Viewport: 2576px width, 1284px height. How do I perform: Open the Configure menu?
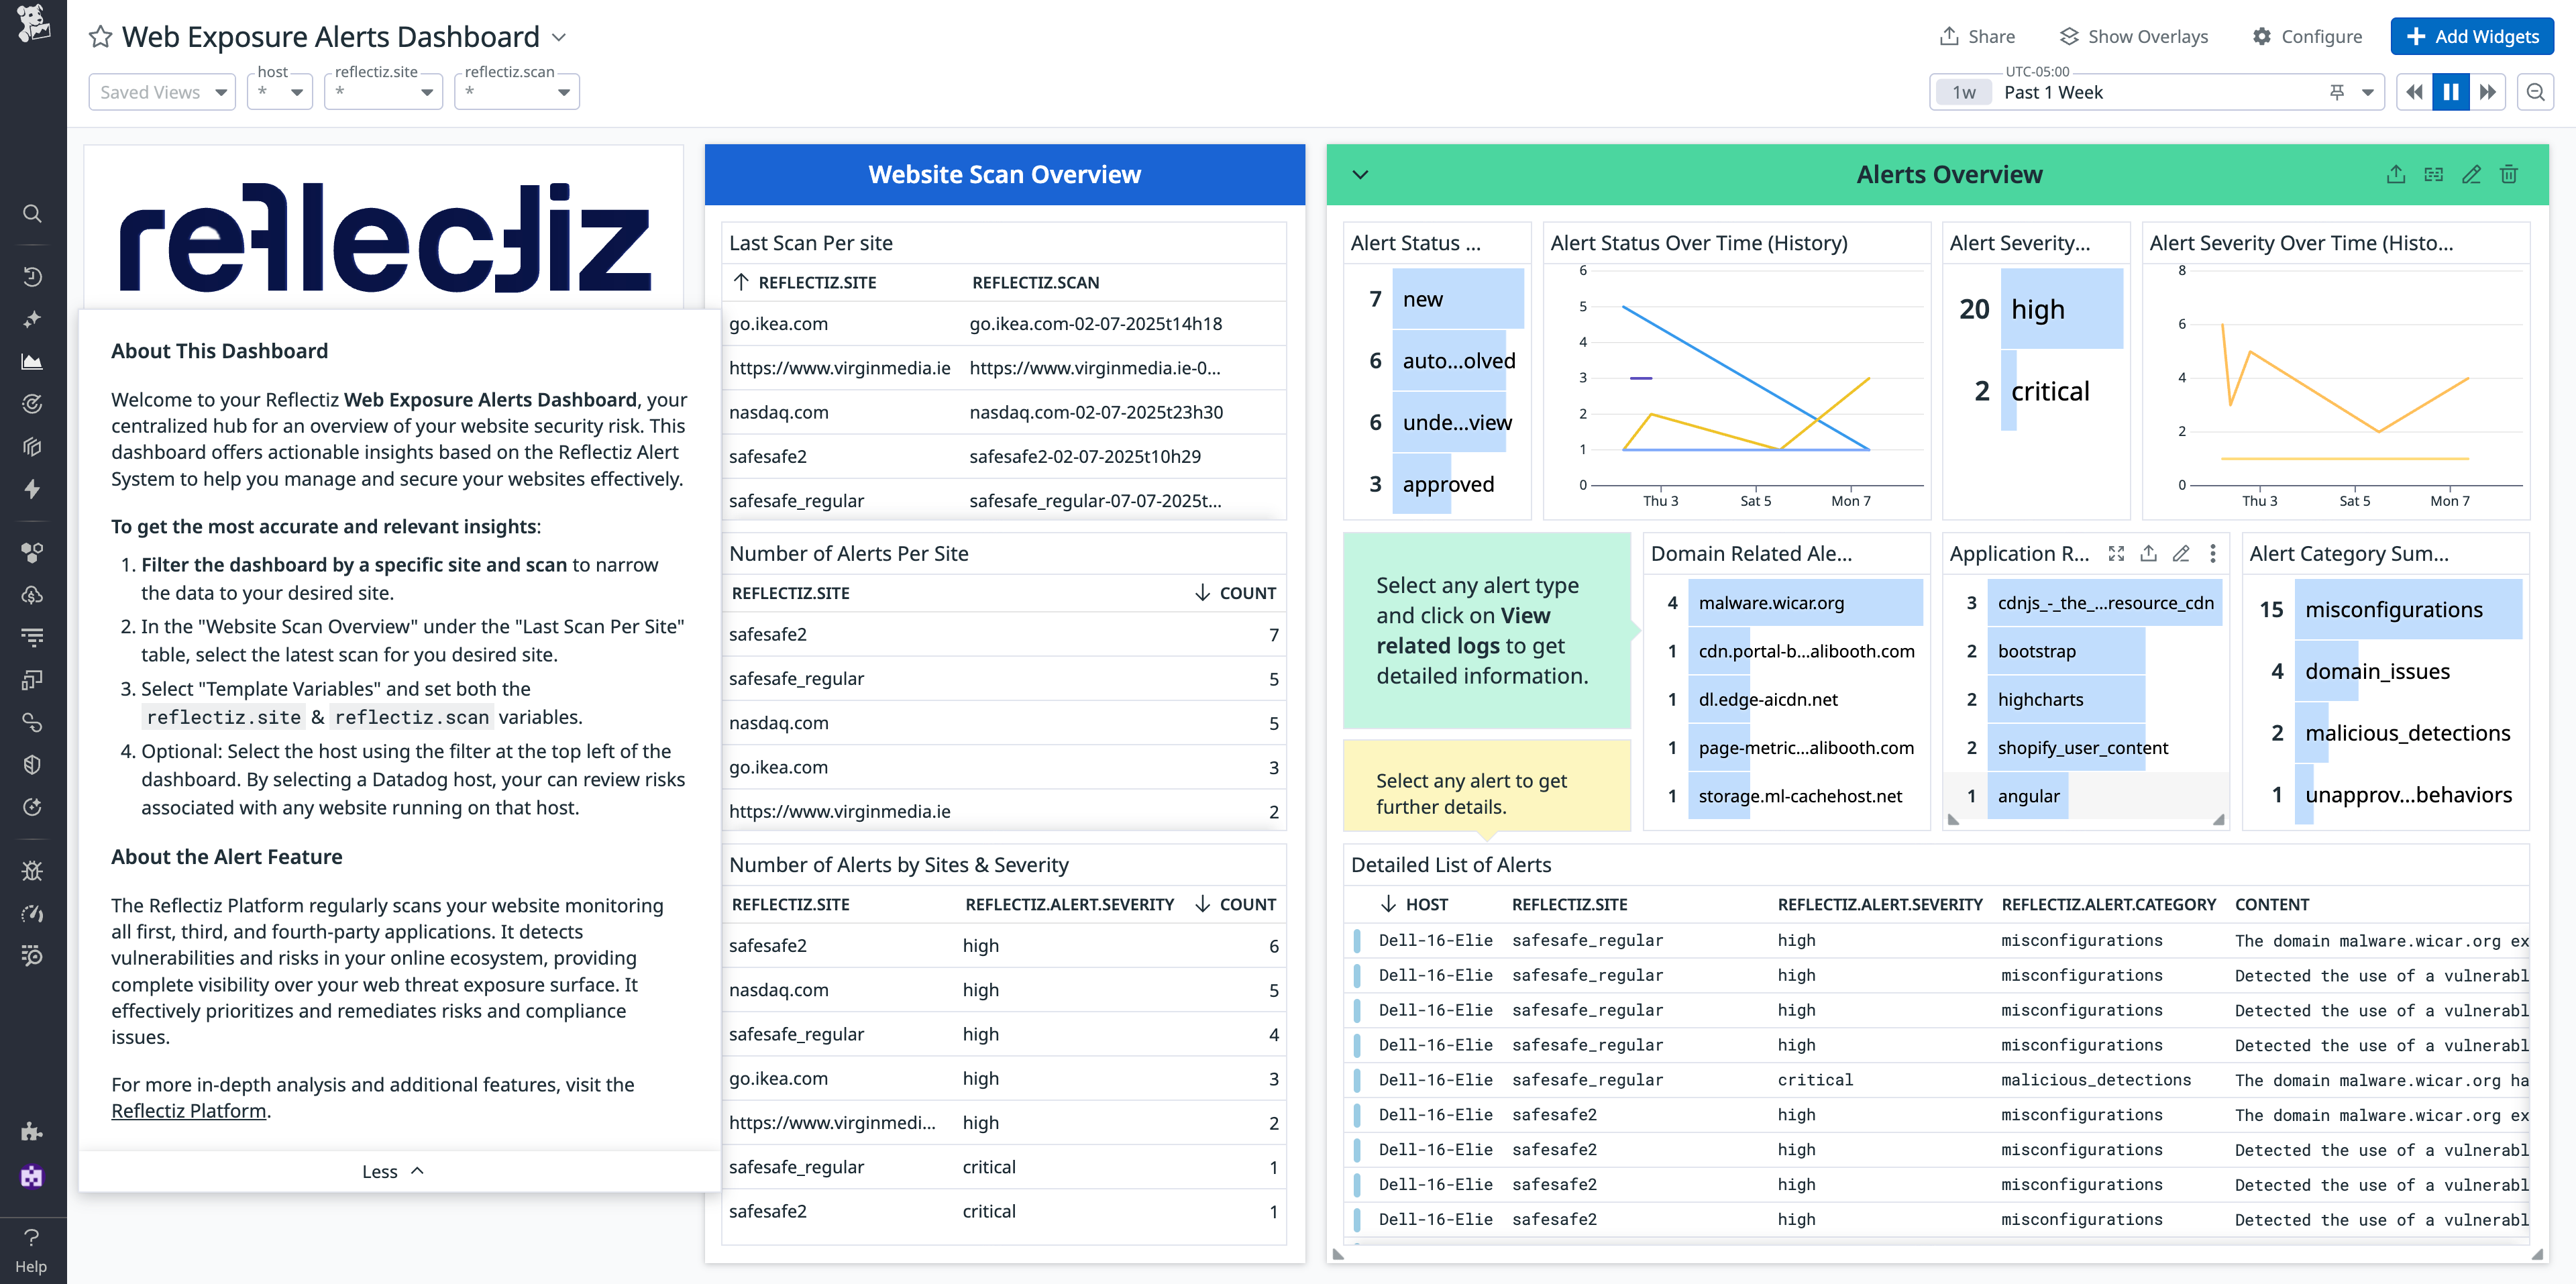pos(2307,36)
